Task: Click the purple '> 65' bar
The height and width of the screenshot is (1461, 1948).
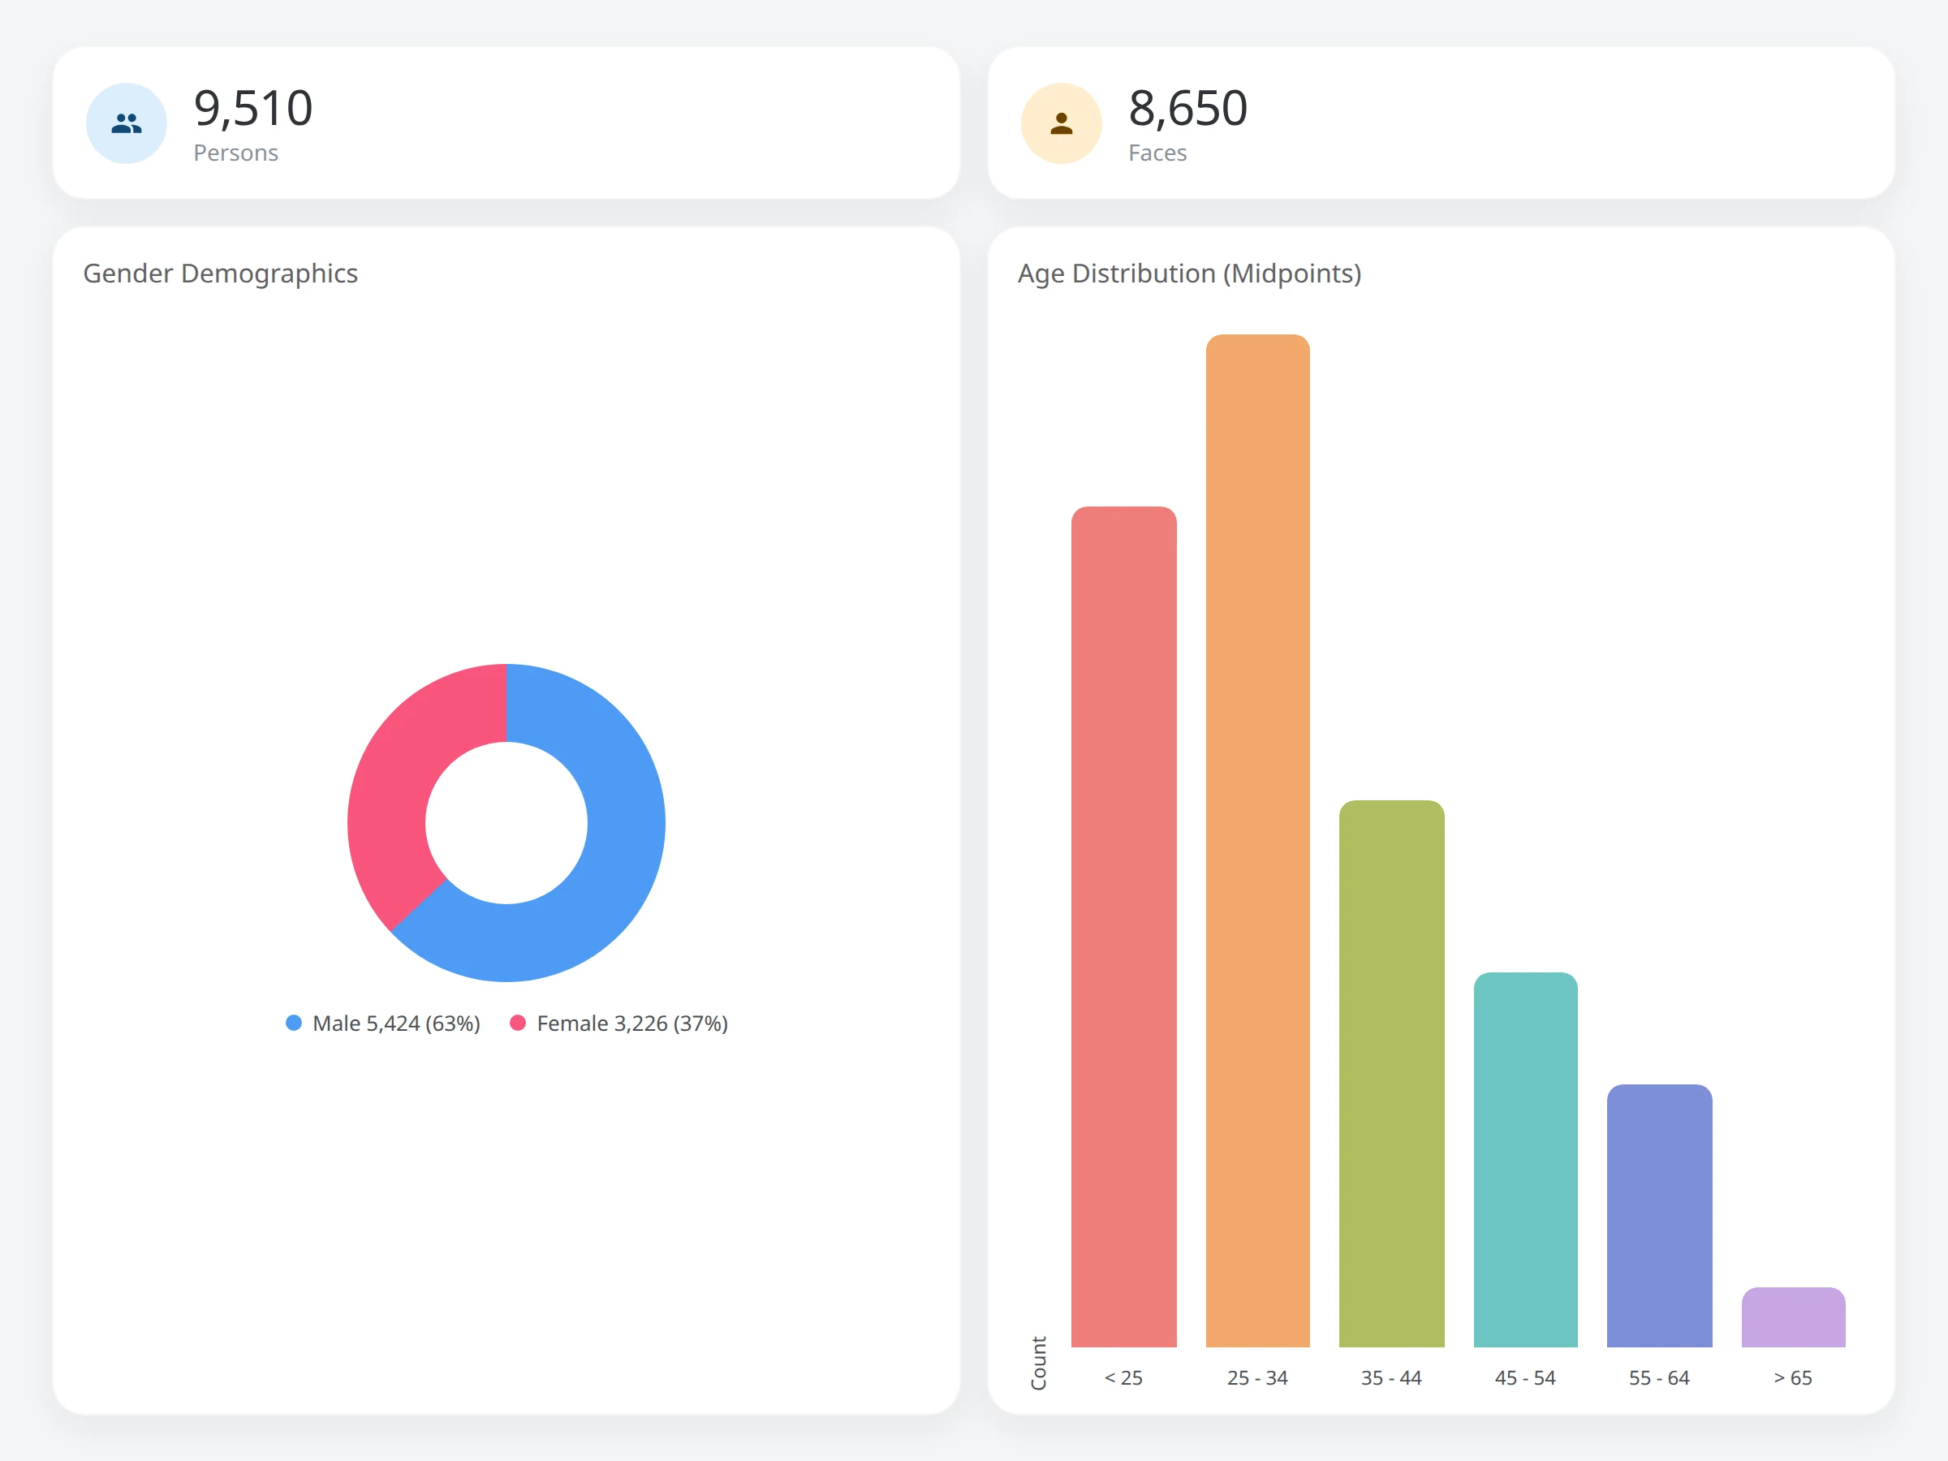Action: [x=1793, y=1317]
